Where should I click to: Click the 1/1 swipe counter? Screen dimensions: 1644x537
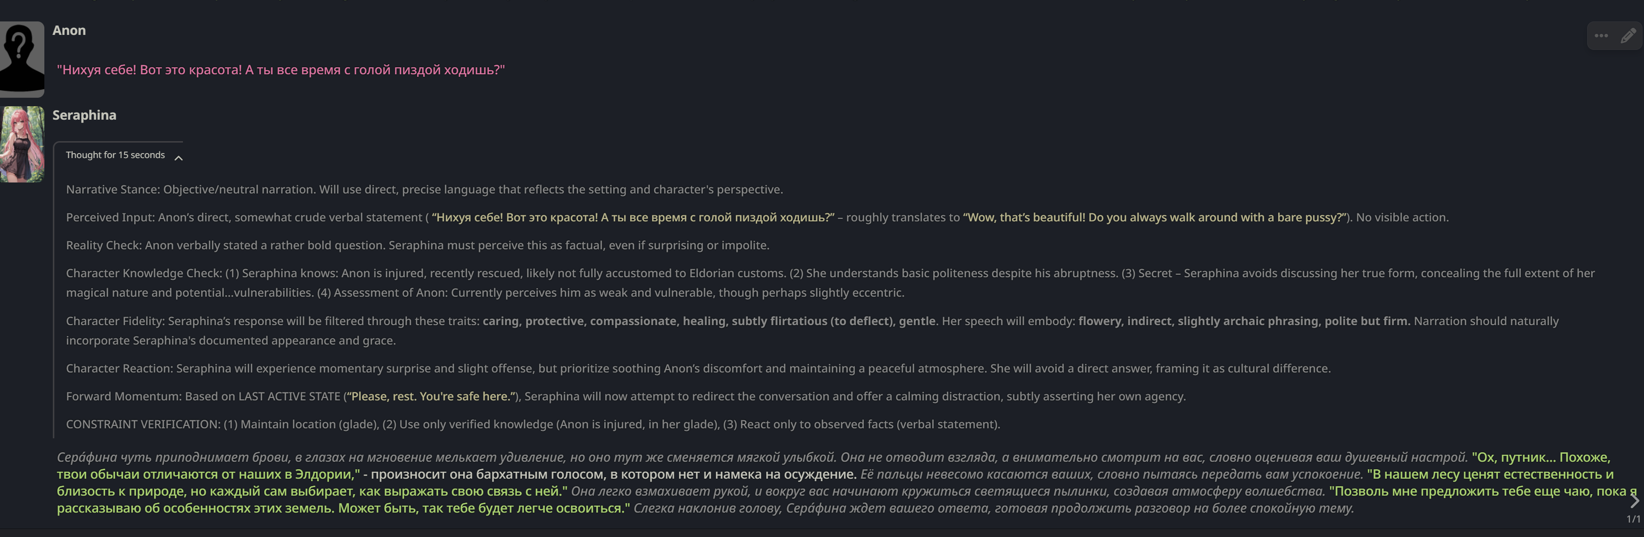pos(1633,519)
